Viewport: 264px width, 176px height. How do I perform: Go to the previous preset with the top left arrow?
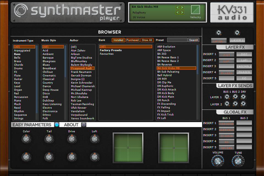177,7
